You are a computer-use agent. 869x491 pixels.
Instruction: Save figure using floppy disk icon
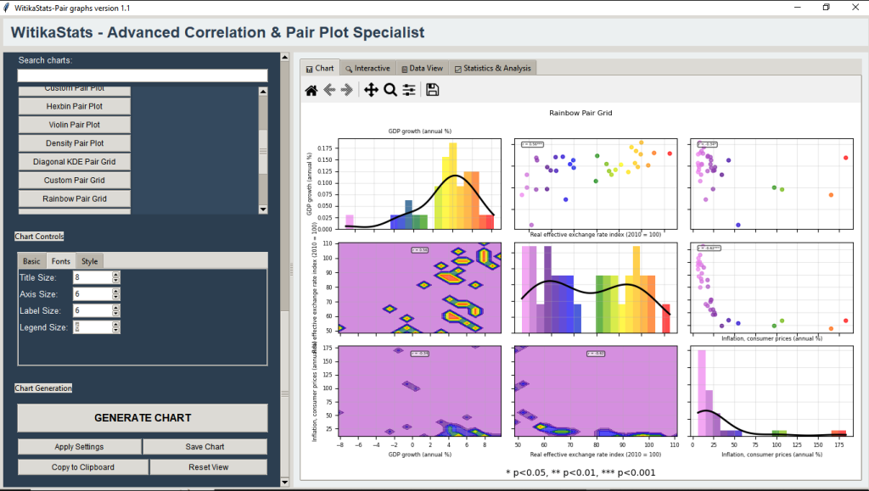(432, 90)
